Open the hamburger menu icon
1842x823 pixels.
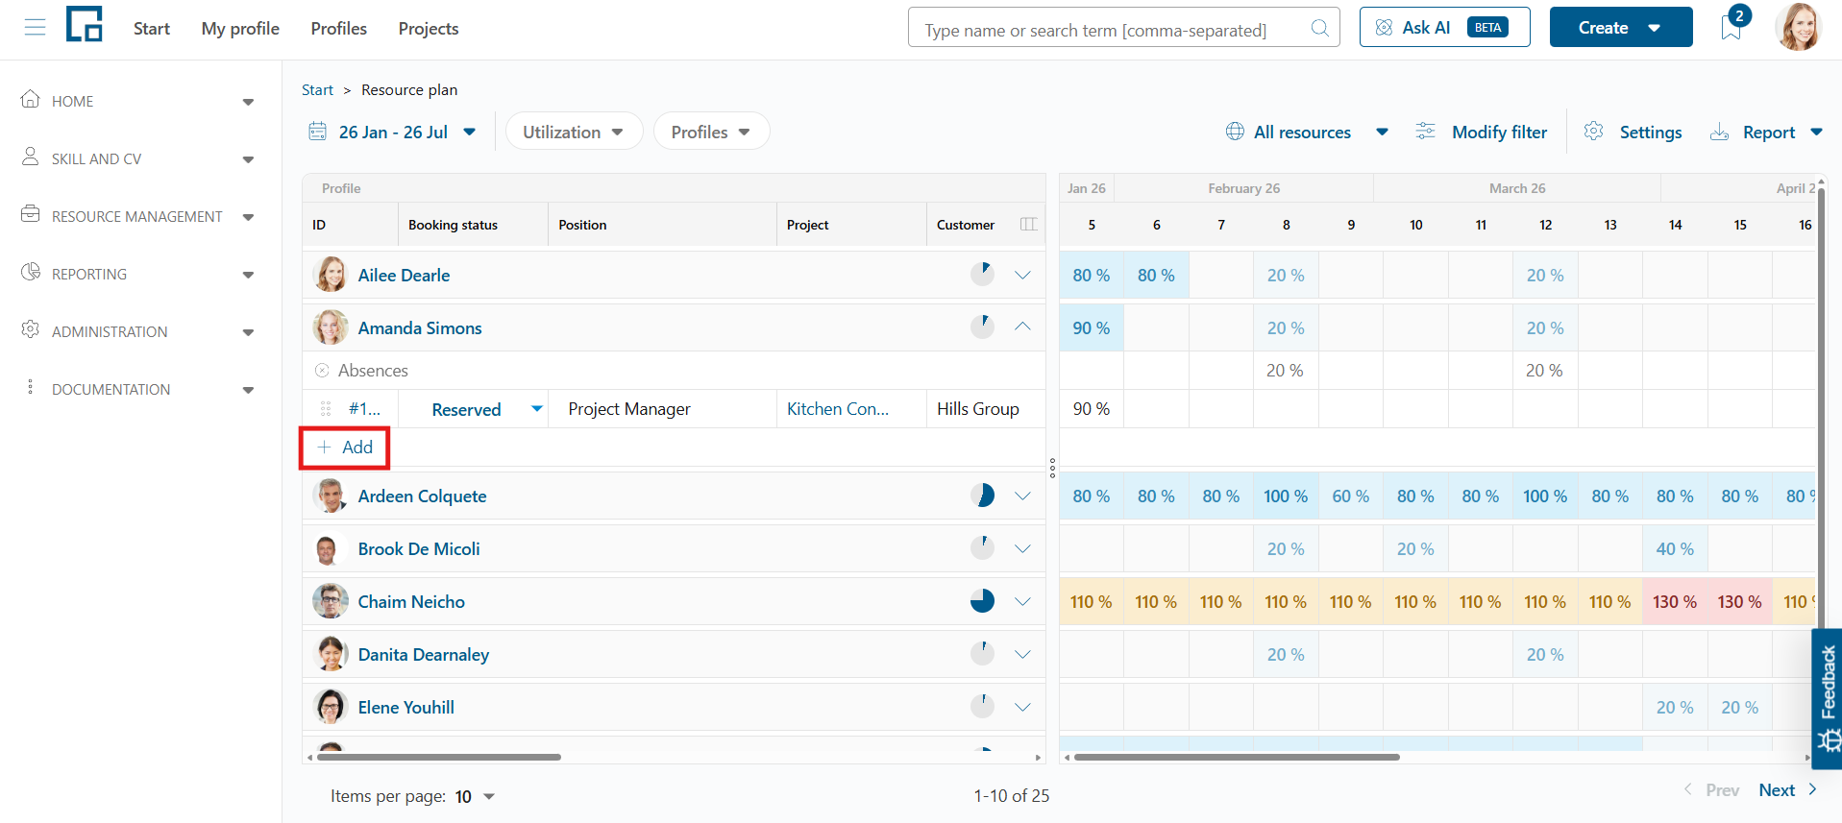point(35,28)
